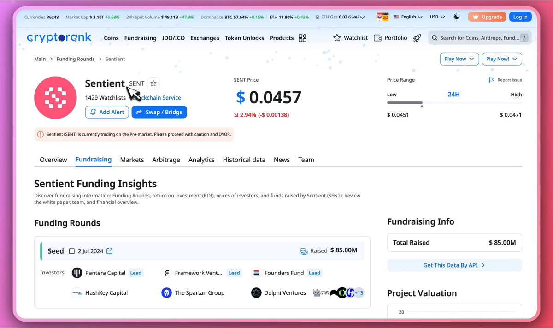
Task: Click the rocket icon in navbar
Action: (417, 38)
